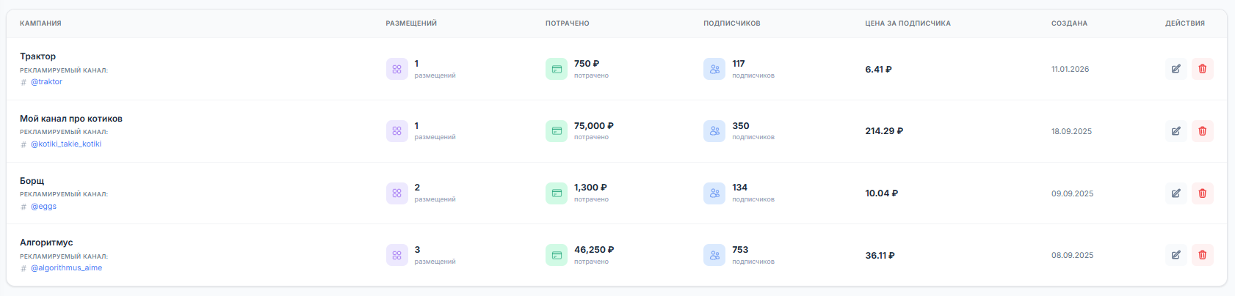Open the @algorithmus_aime channel link
The height and width of the screenshot is (296, 1235).
(66, 268)
